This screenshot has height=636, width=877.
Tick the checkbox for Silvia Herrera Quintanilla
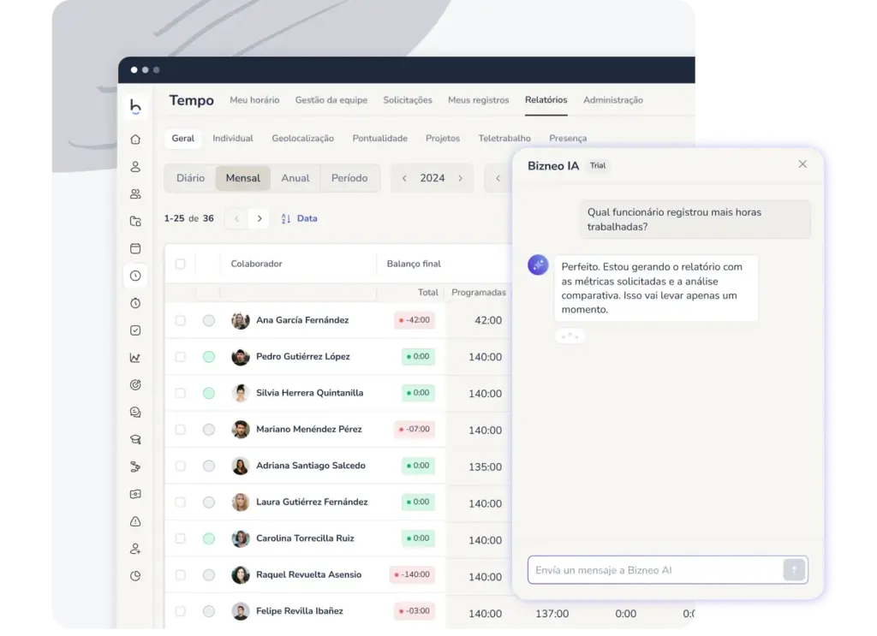180,393
